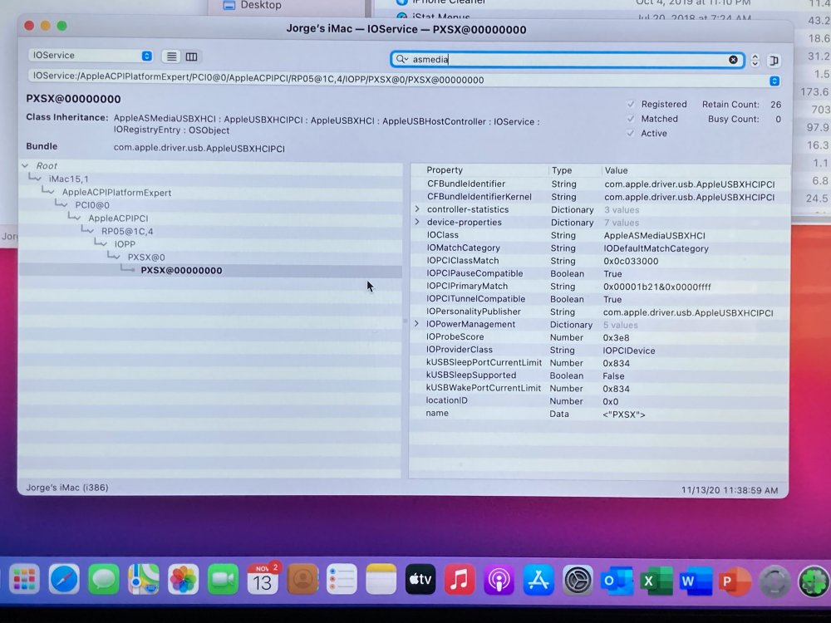Expand the controller-statistics dictionary

pyautogui.click(x=417, y=210)
